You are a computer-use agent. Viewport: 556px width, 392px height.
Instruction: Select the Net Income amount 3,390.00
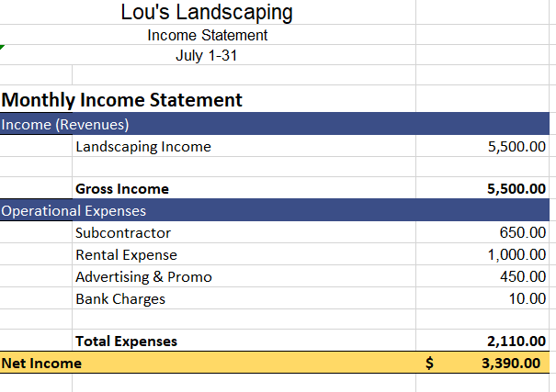[511, 364]
